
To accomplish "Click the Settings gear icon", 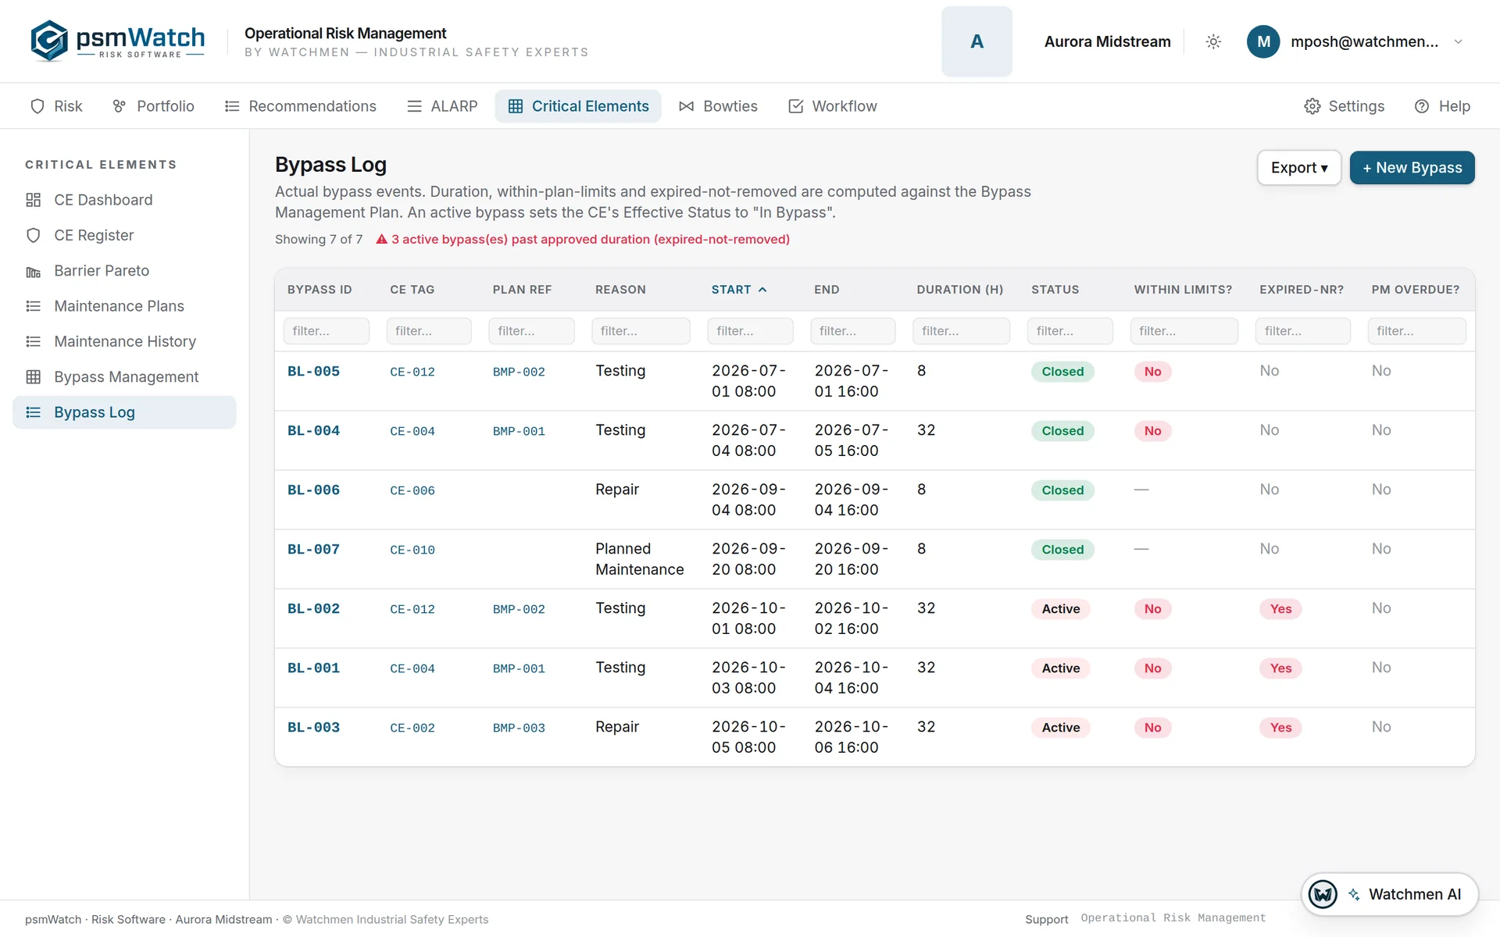I will point(1312,106).
